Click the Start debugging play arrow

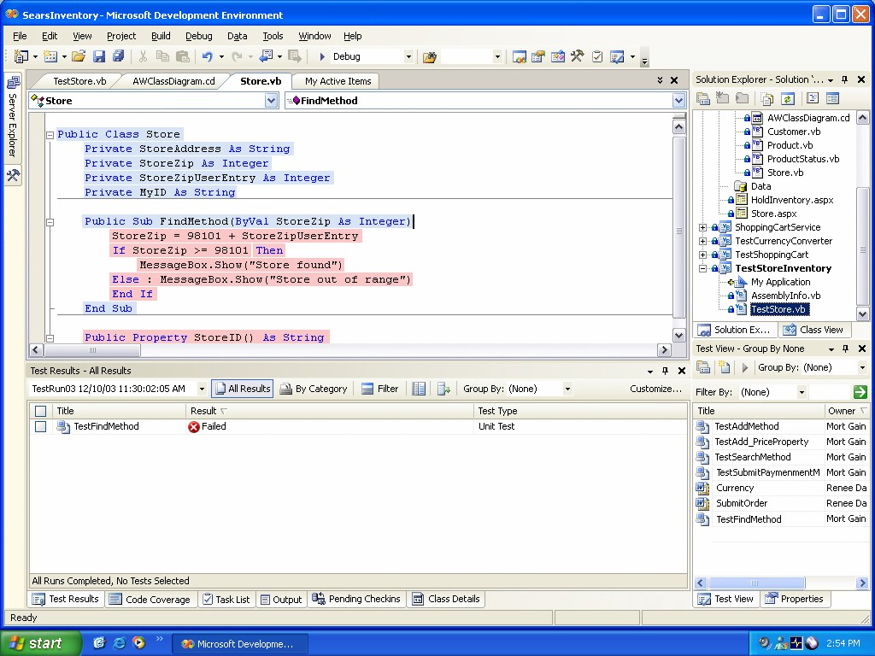(x=322, y=56)
